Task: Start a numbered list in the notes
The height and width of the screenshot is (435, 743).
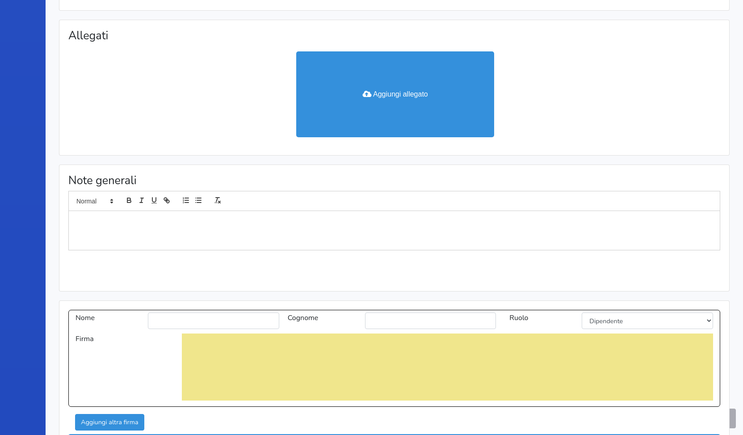Action: (186, 201)
